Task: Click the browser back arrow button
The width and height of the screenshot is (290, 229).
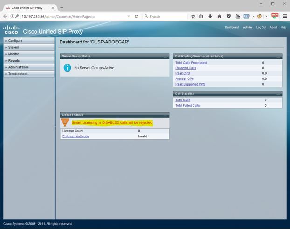Action: point(5,16)
